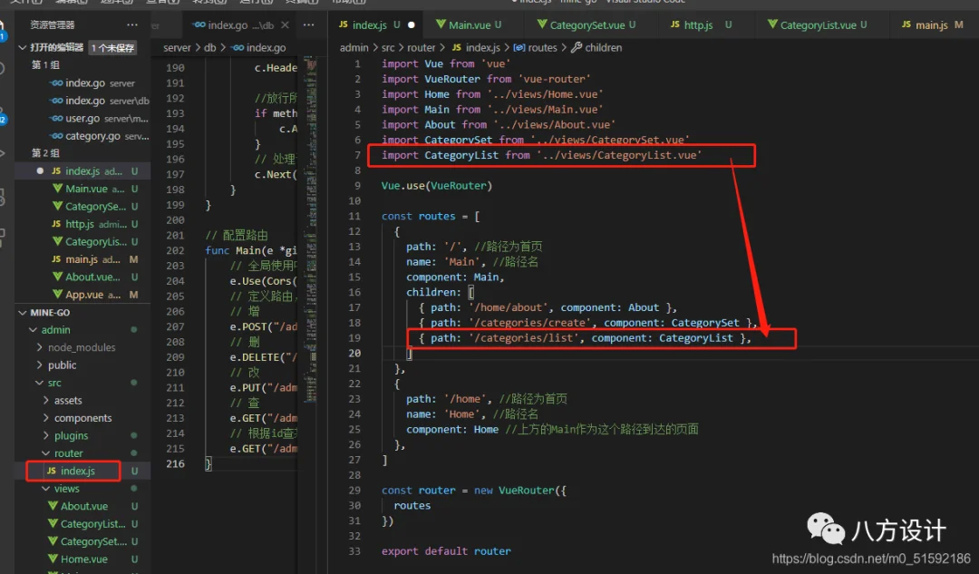Open Home.vue in views folder tree
This screenshot has width=979, height=574.
click(83, 559)
